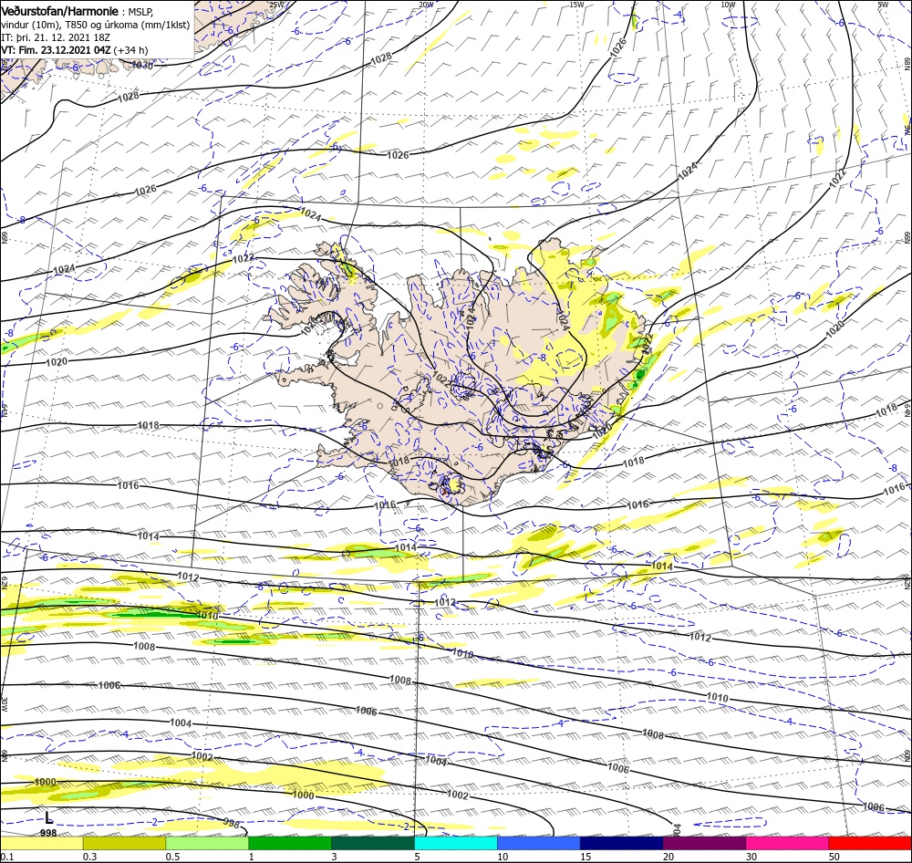The width and height of the screenshot is (912, 863).
Task: Select the "15W" longitude label
Action: coord(576,5)
